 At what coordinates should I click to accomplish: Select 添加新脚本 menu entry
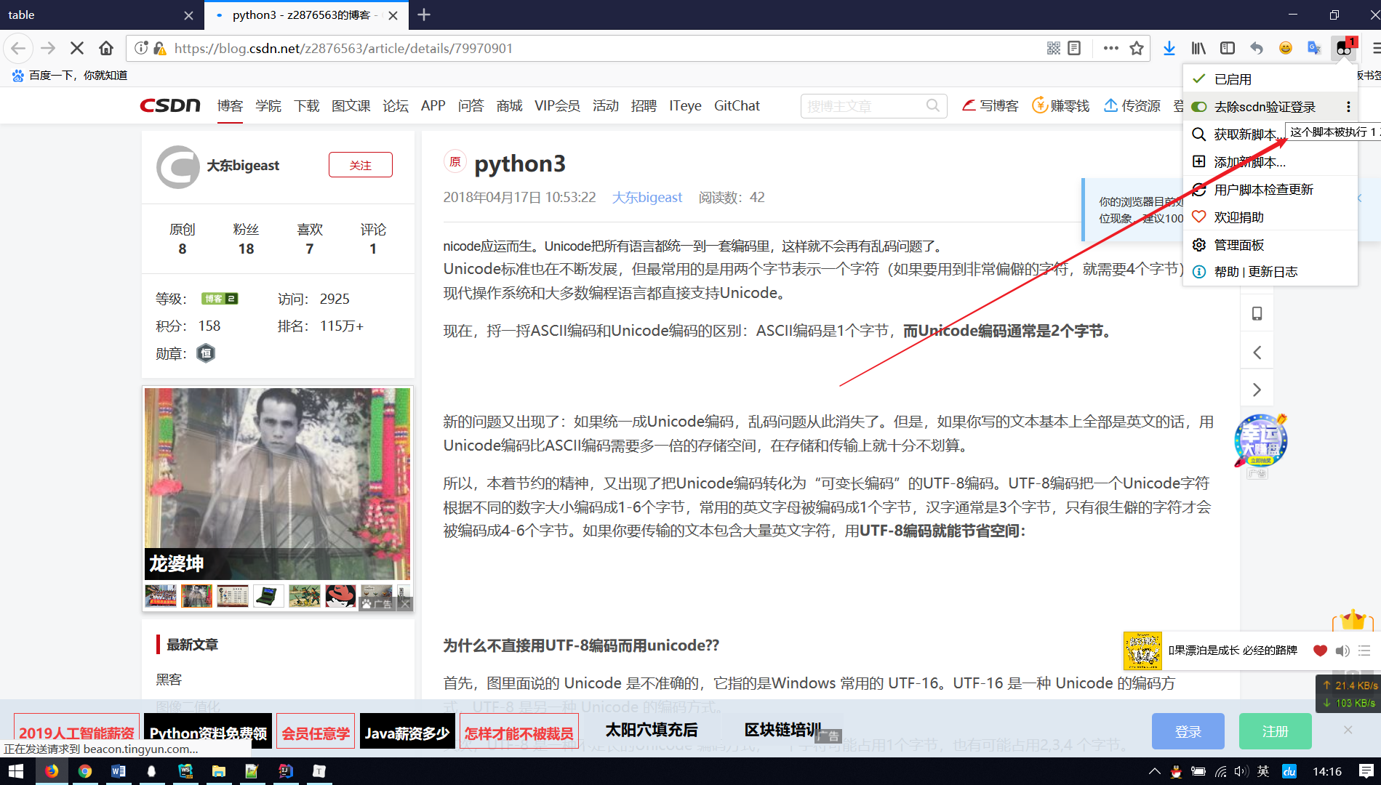point(1270,162)
